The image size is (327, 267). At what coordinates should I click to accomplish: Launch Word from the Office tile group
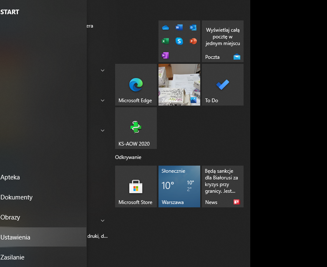[179, 28]
